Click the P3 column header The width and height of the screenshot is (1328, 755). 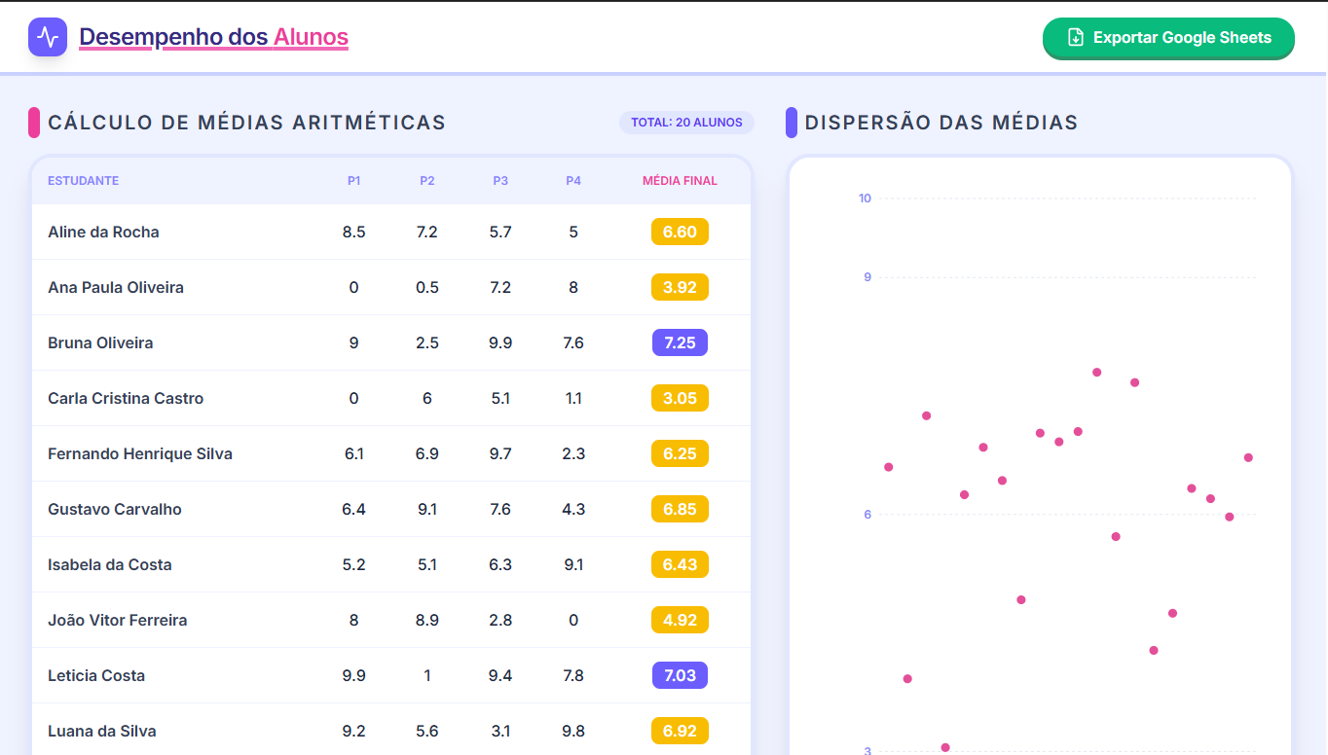pyautogui.click(x=500, y=181)
